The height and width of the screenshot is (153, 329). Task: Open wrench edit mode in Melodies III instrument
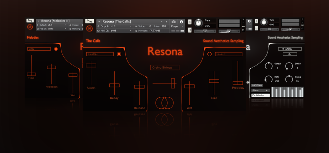(30, 21)
